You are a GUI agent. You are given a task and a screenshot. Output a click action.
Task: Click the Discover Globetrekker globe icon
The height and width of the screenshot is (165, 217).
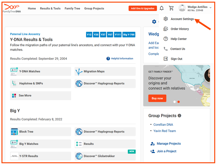click(79, 156)
